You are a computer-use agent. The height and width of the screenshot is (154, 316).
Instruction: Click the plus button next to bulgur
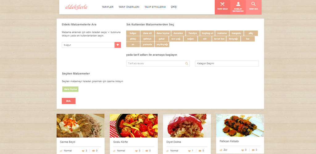click(x=118, y=45)
